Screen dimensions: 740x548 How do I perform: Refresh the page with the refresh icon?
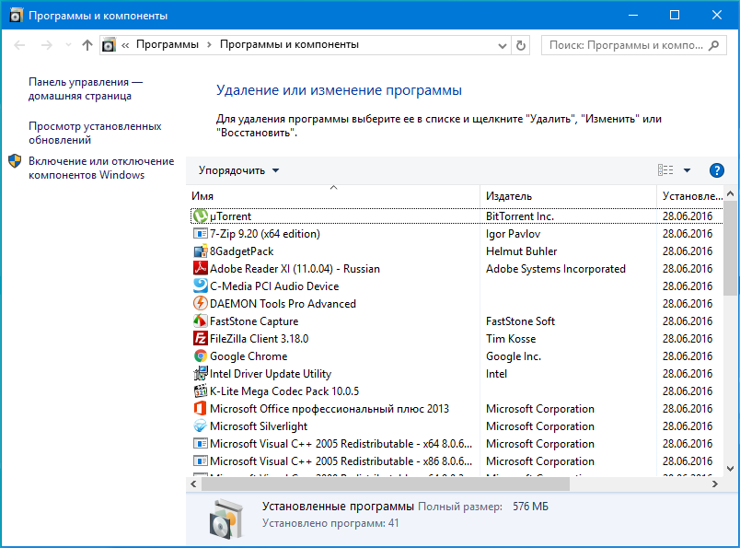[x=520, y=44]
